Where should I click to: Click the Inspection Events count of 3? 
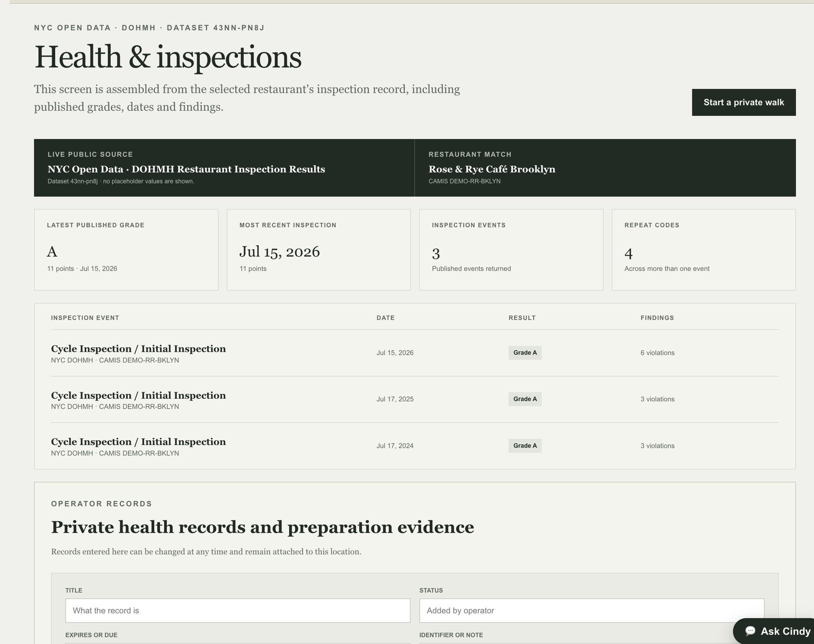coord(436,253)
